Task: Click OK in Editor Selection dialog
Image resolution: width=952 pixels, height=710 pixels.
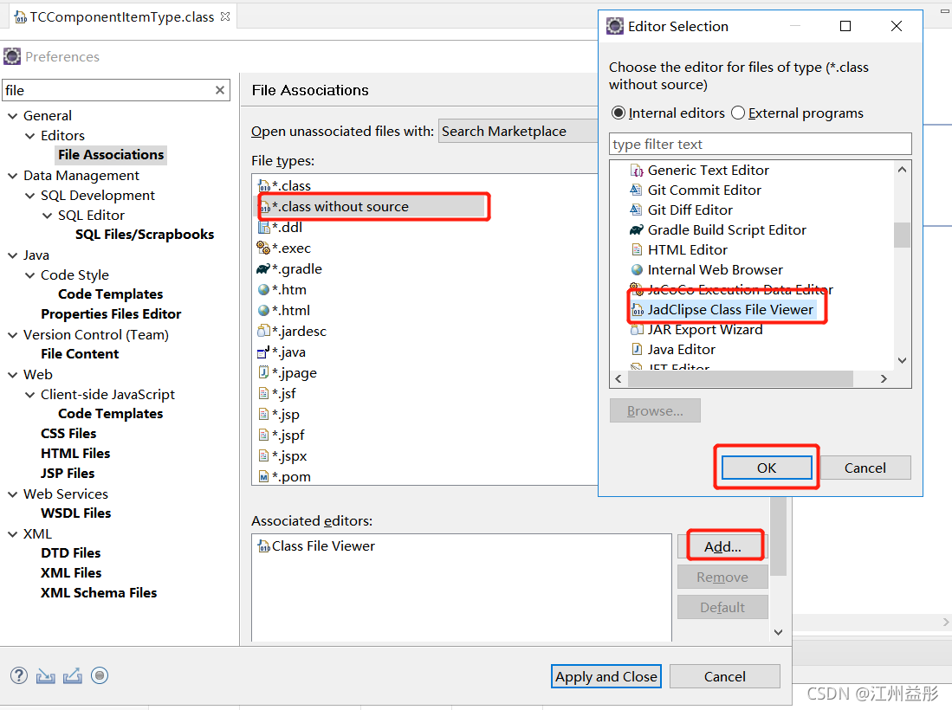Action: [x=767, y=468]
